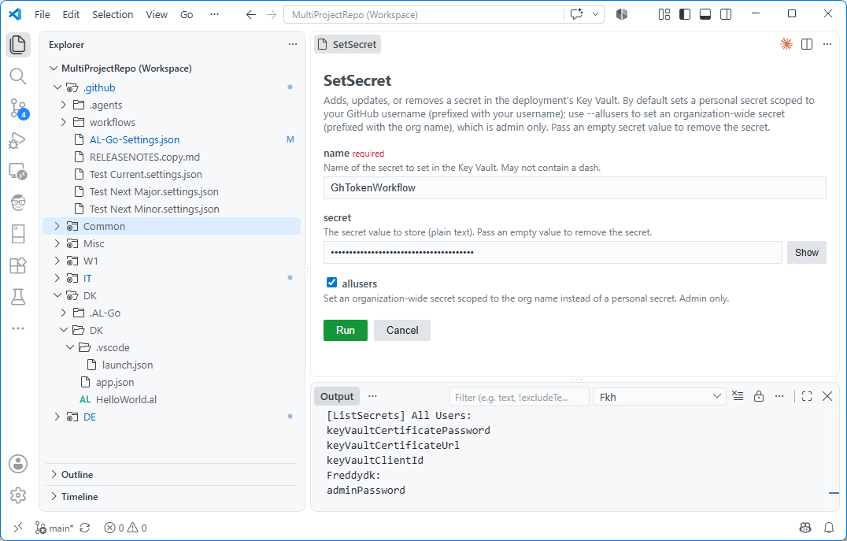Open the Manage settings gear
This screenshot has height=541, width=847.
[18, 495]
